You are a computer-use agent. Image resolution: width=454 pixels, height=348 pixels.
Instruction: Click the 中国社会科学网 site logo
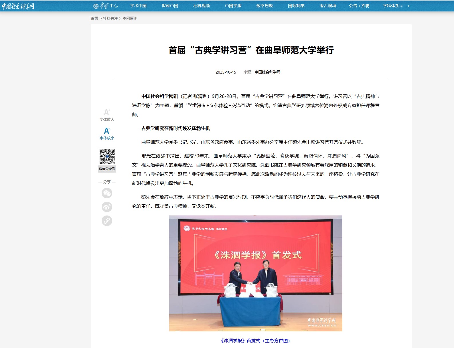click(18, 6)
